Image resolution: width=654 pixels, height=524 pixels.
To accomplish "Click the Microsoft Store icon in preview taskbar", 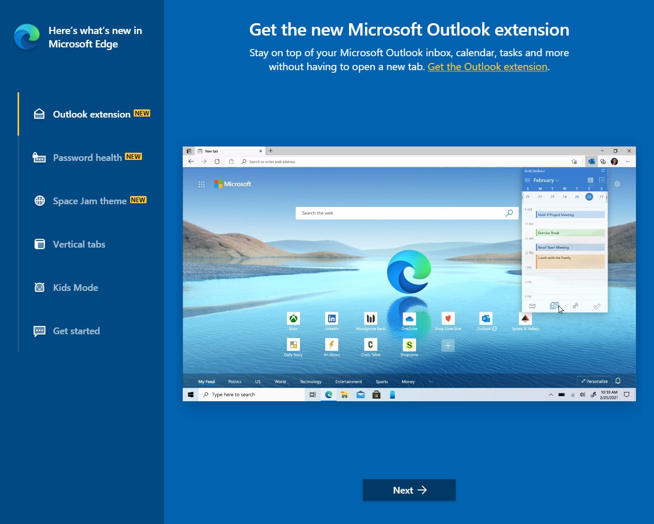I will tap(376, 395).
